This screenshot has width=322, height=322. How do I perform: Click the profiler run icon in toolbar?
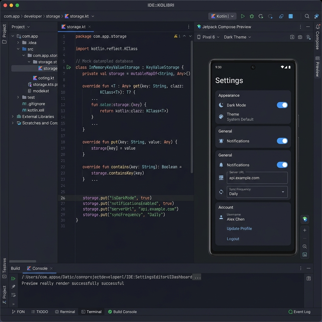click(270, 16)
